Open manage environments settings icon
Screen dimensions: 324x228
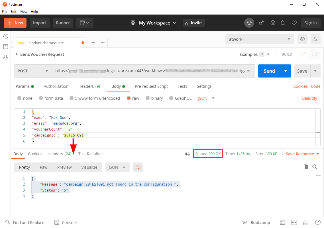[x=315, y=39]
